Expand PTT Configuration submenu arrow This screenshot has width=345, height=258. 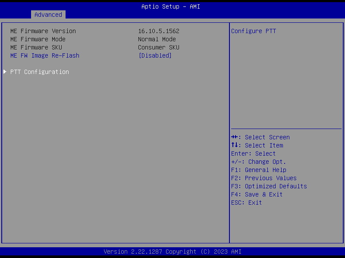[x=5, y=72]
